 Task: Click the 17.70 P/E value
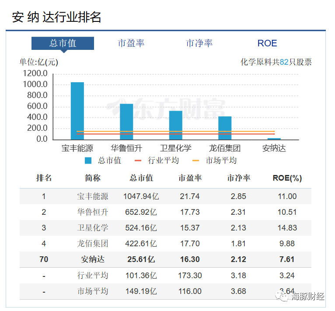[x=190, y=244]
